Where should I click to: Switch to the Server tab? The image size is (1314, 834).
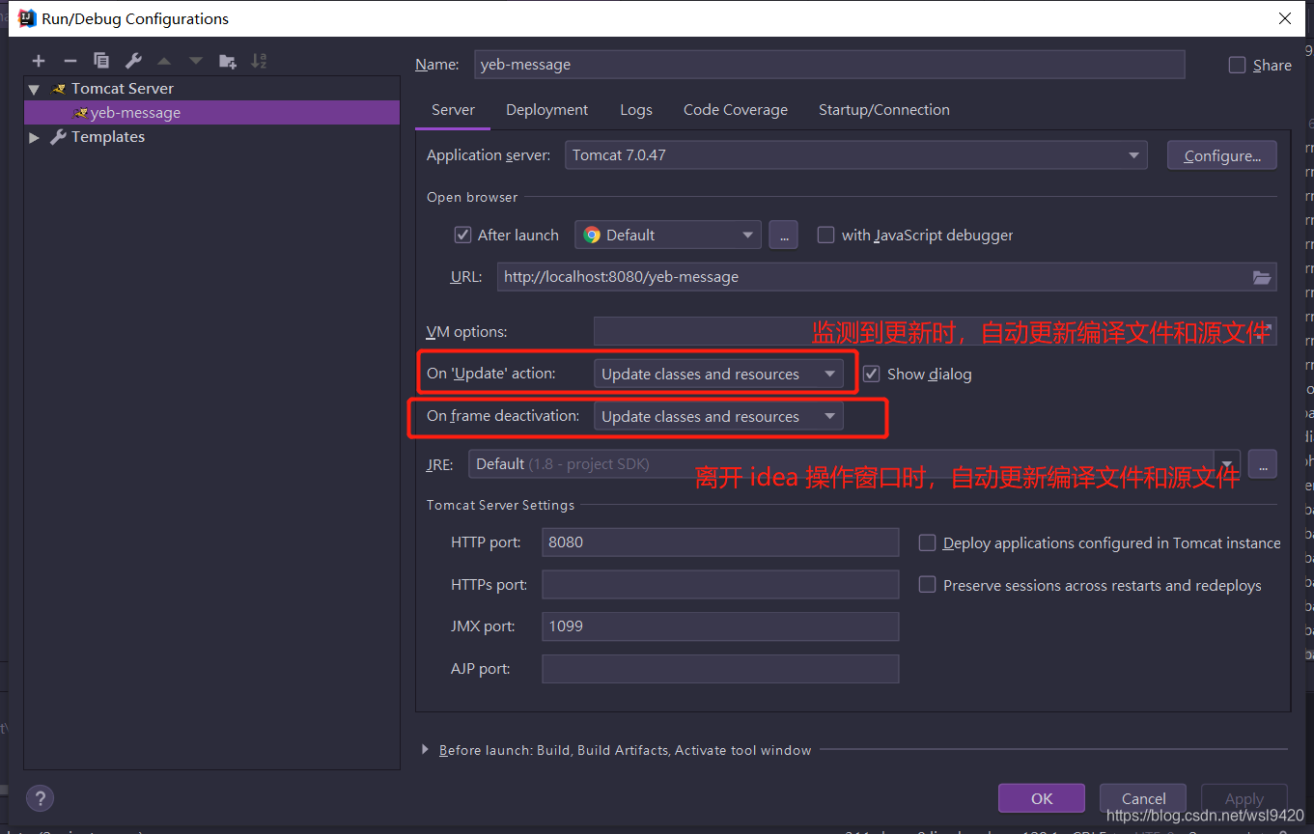click(453, 110)
